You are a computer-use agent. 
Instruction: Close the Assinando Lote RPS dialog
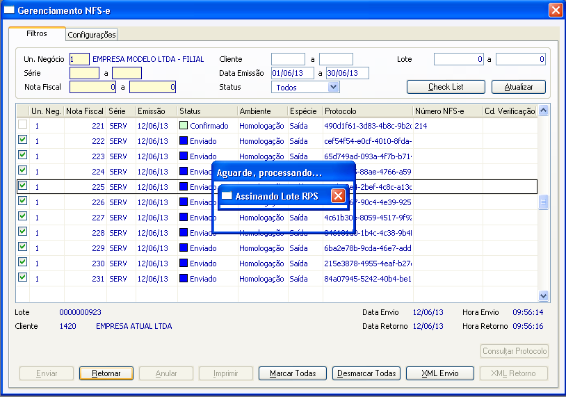(338, 196)
